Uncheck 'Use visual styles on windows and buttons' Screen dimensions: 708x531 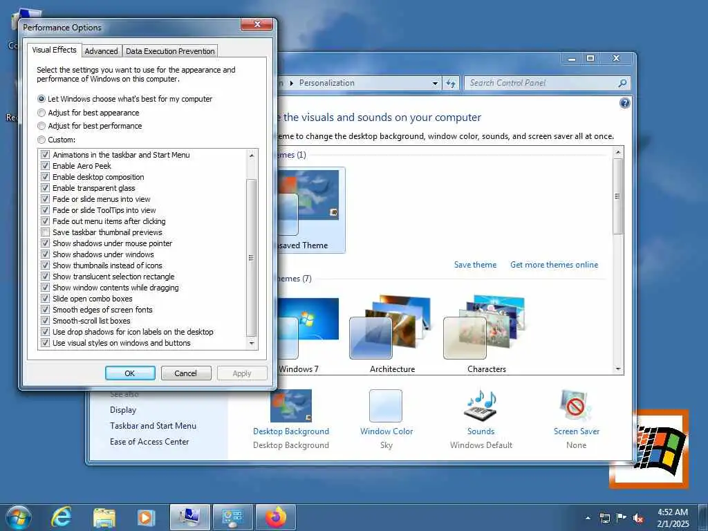(45, 343)
